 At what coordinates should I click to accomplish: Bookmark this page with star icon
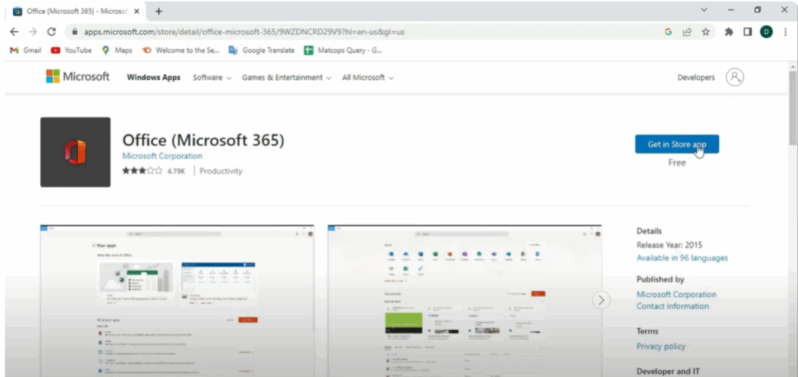click(705, 31)
